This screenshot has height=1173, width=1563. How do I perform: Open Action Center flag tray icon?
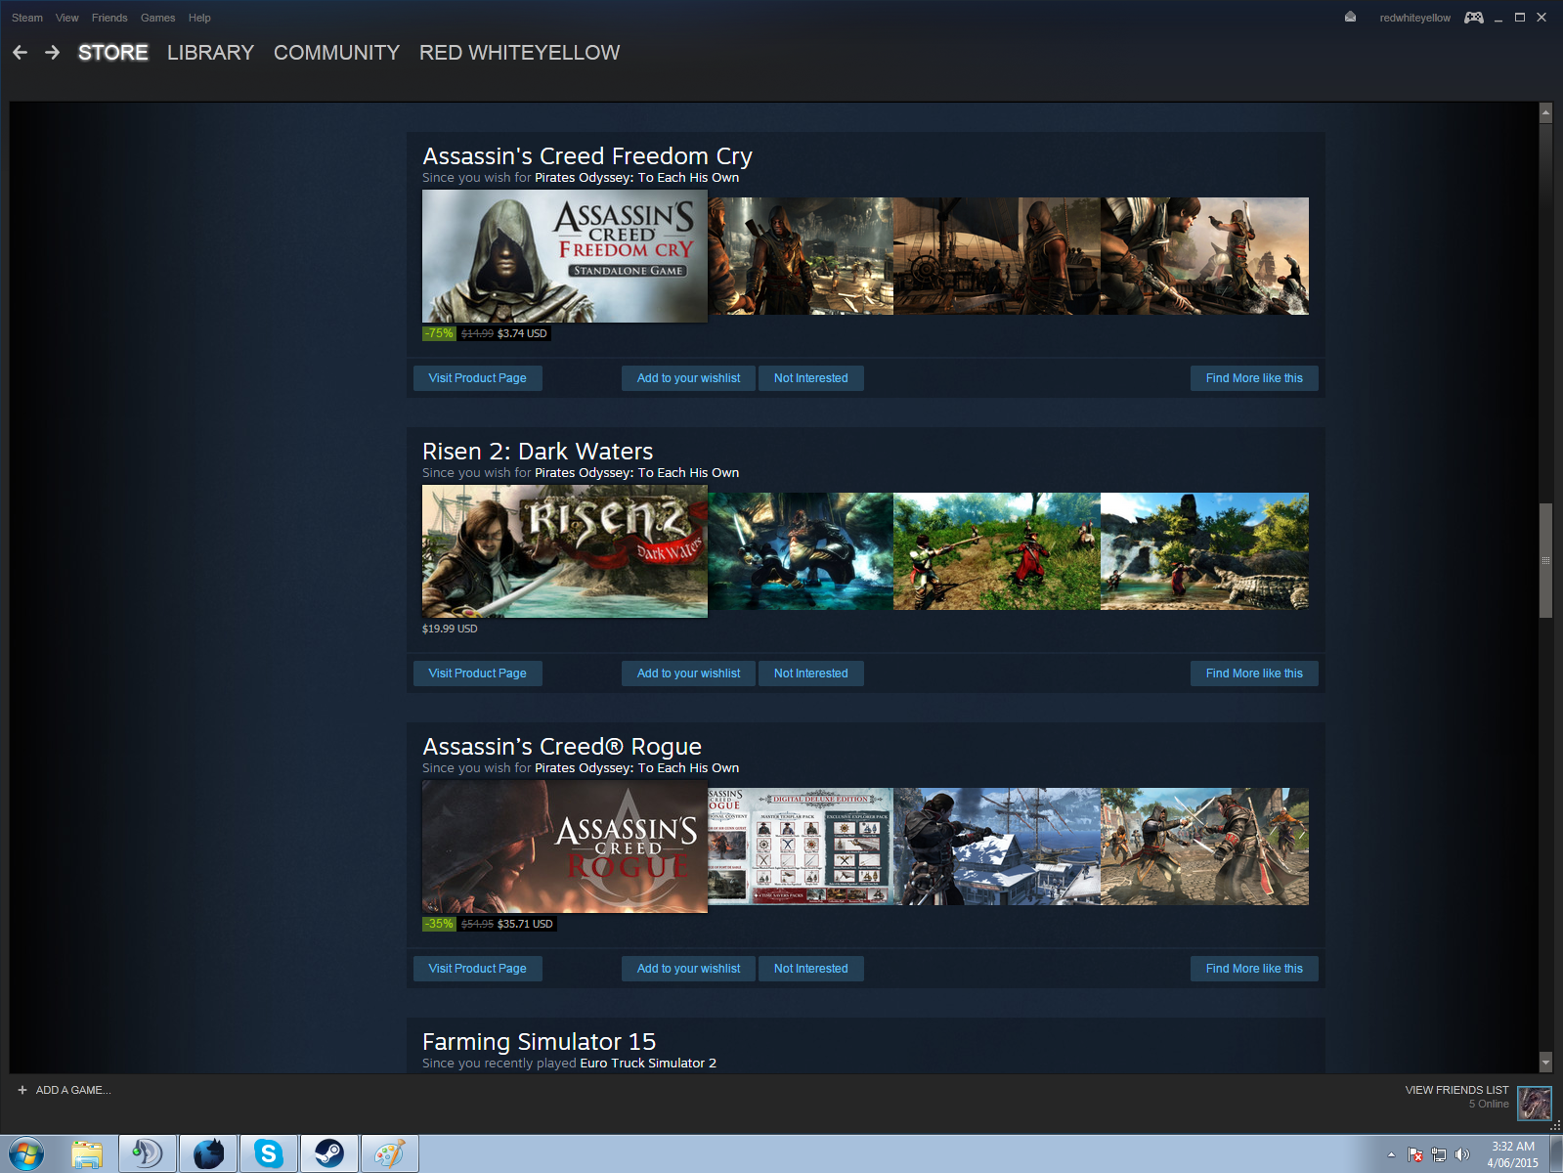[x=1415, y=1154]
